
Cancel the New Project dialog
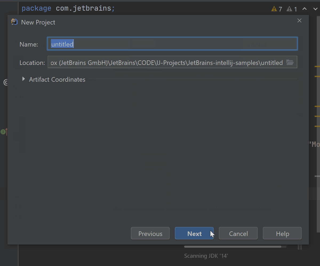pos(238,233)
